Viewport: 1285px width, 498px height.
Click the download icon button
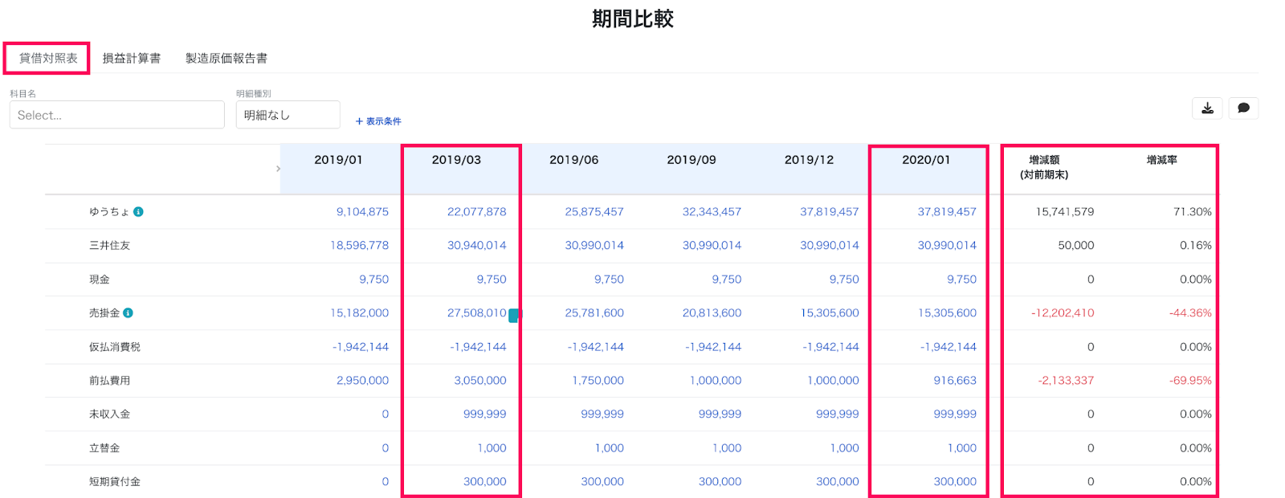click(1207, 108)
